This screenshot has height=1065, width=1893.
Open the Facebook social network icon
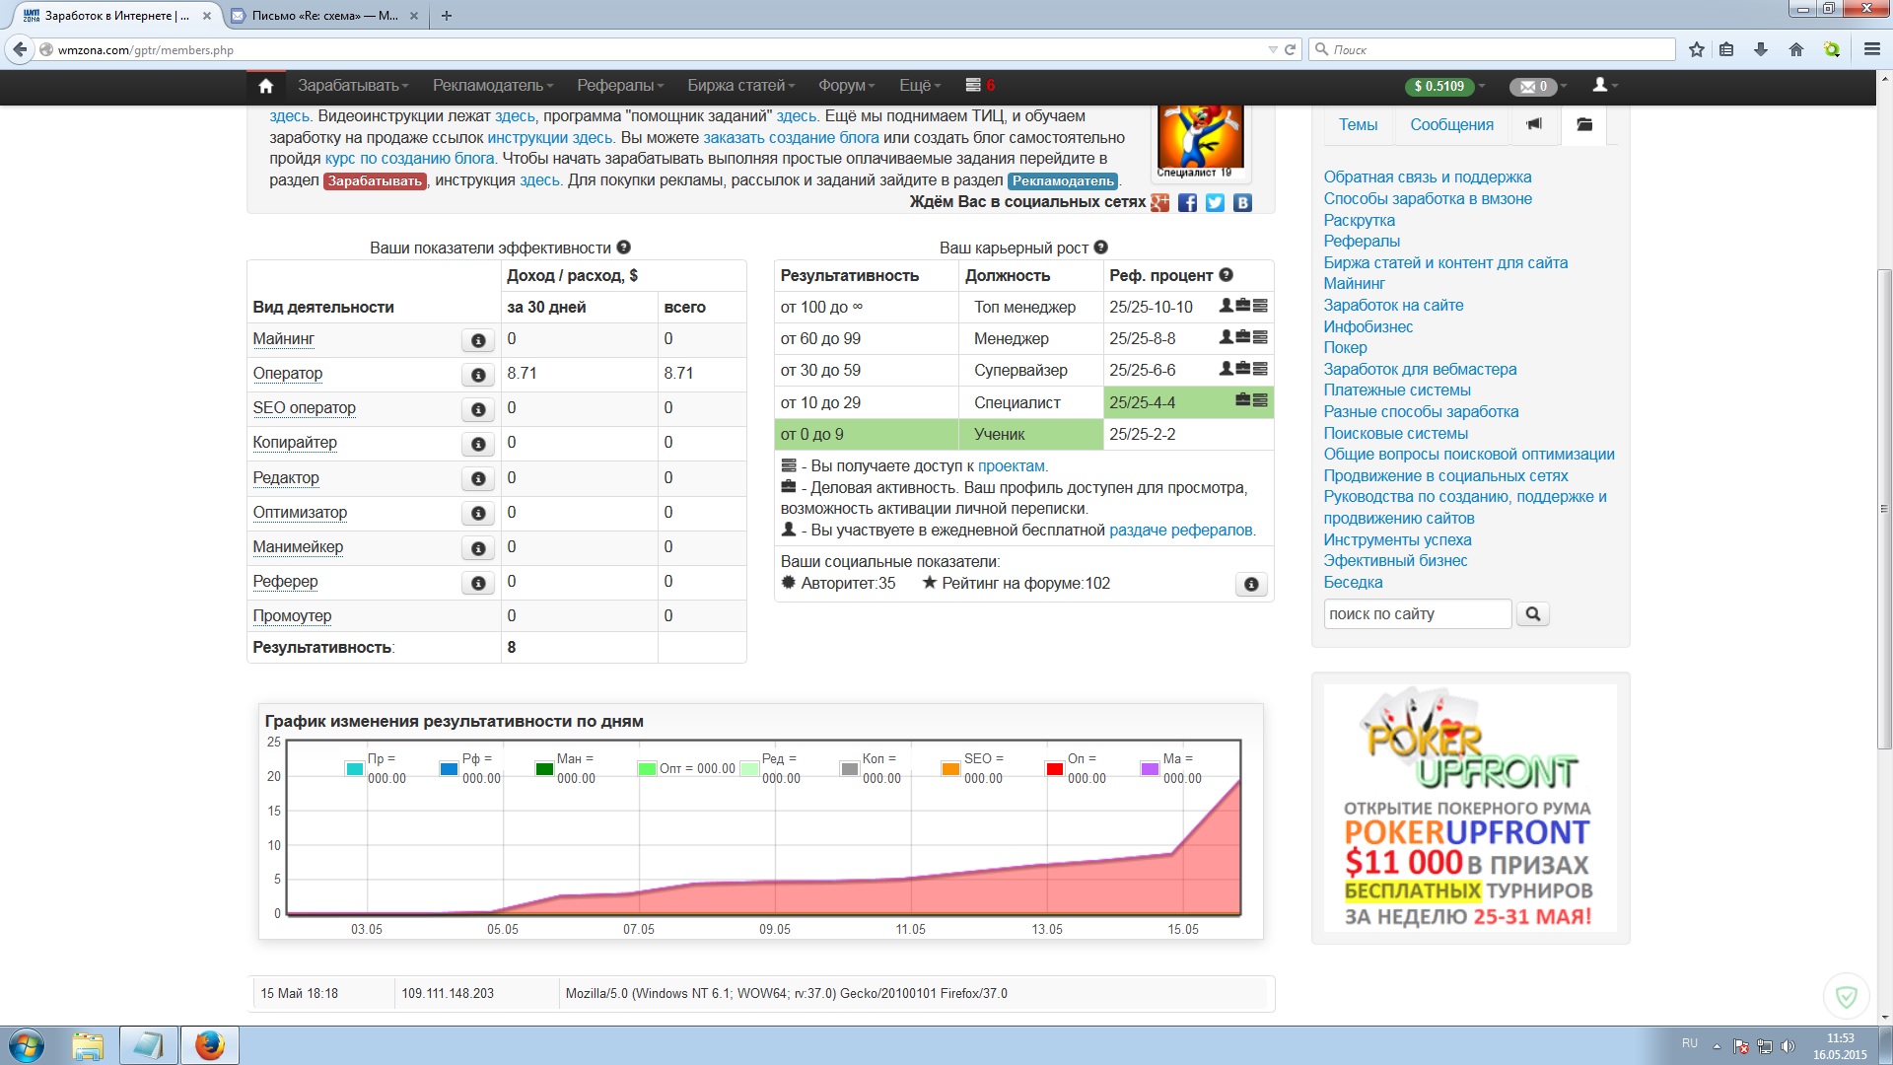point(1187,202)
